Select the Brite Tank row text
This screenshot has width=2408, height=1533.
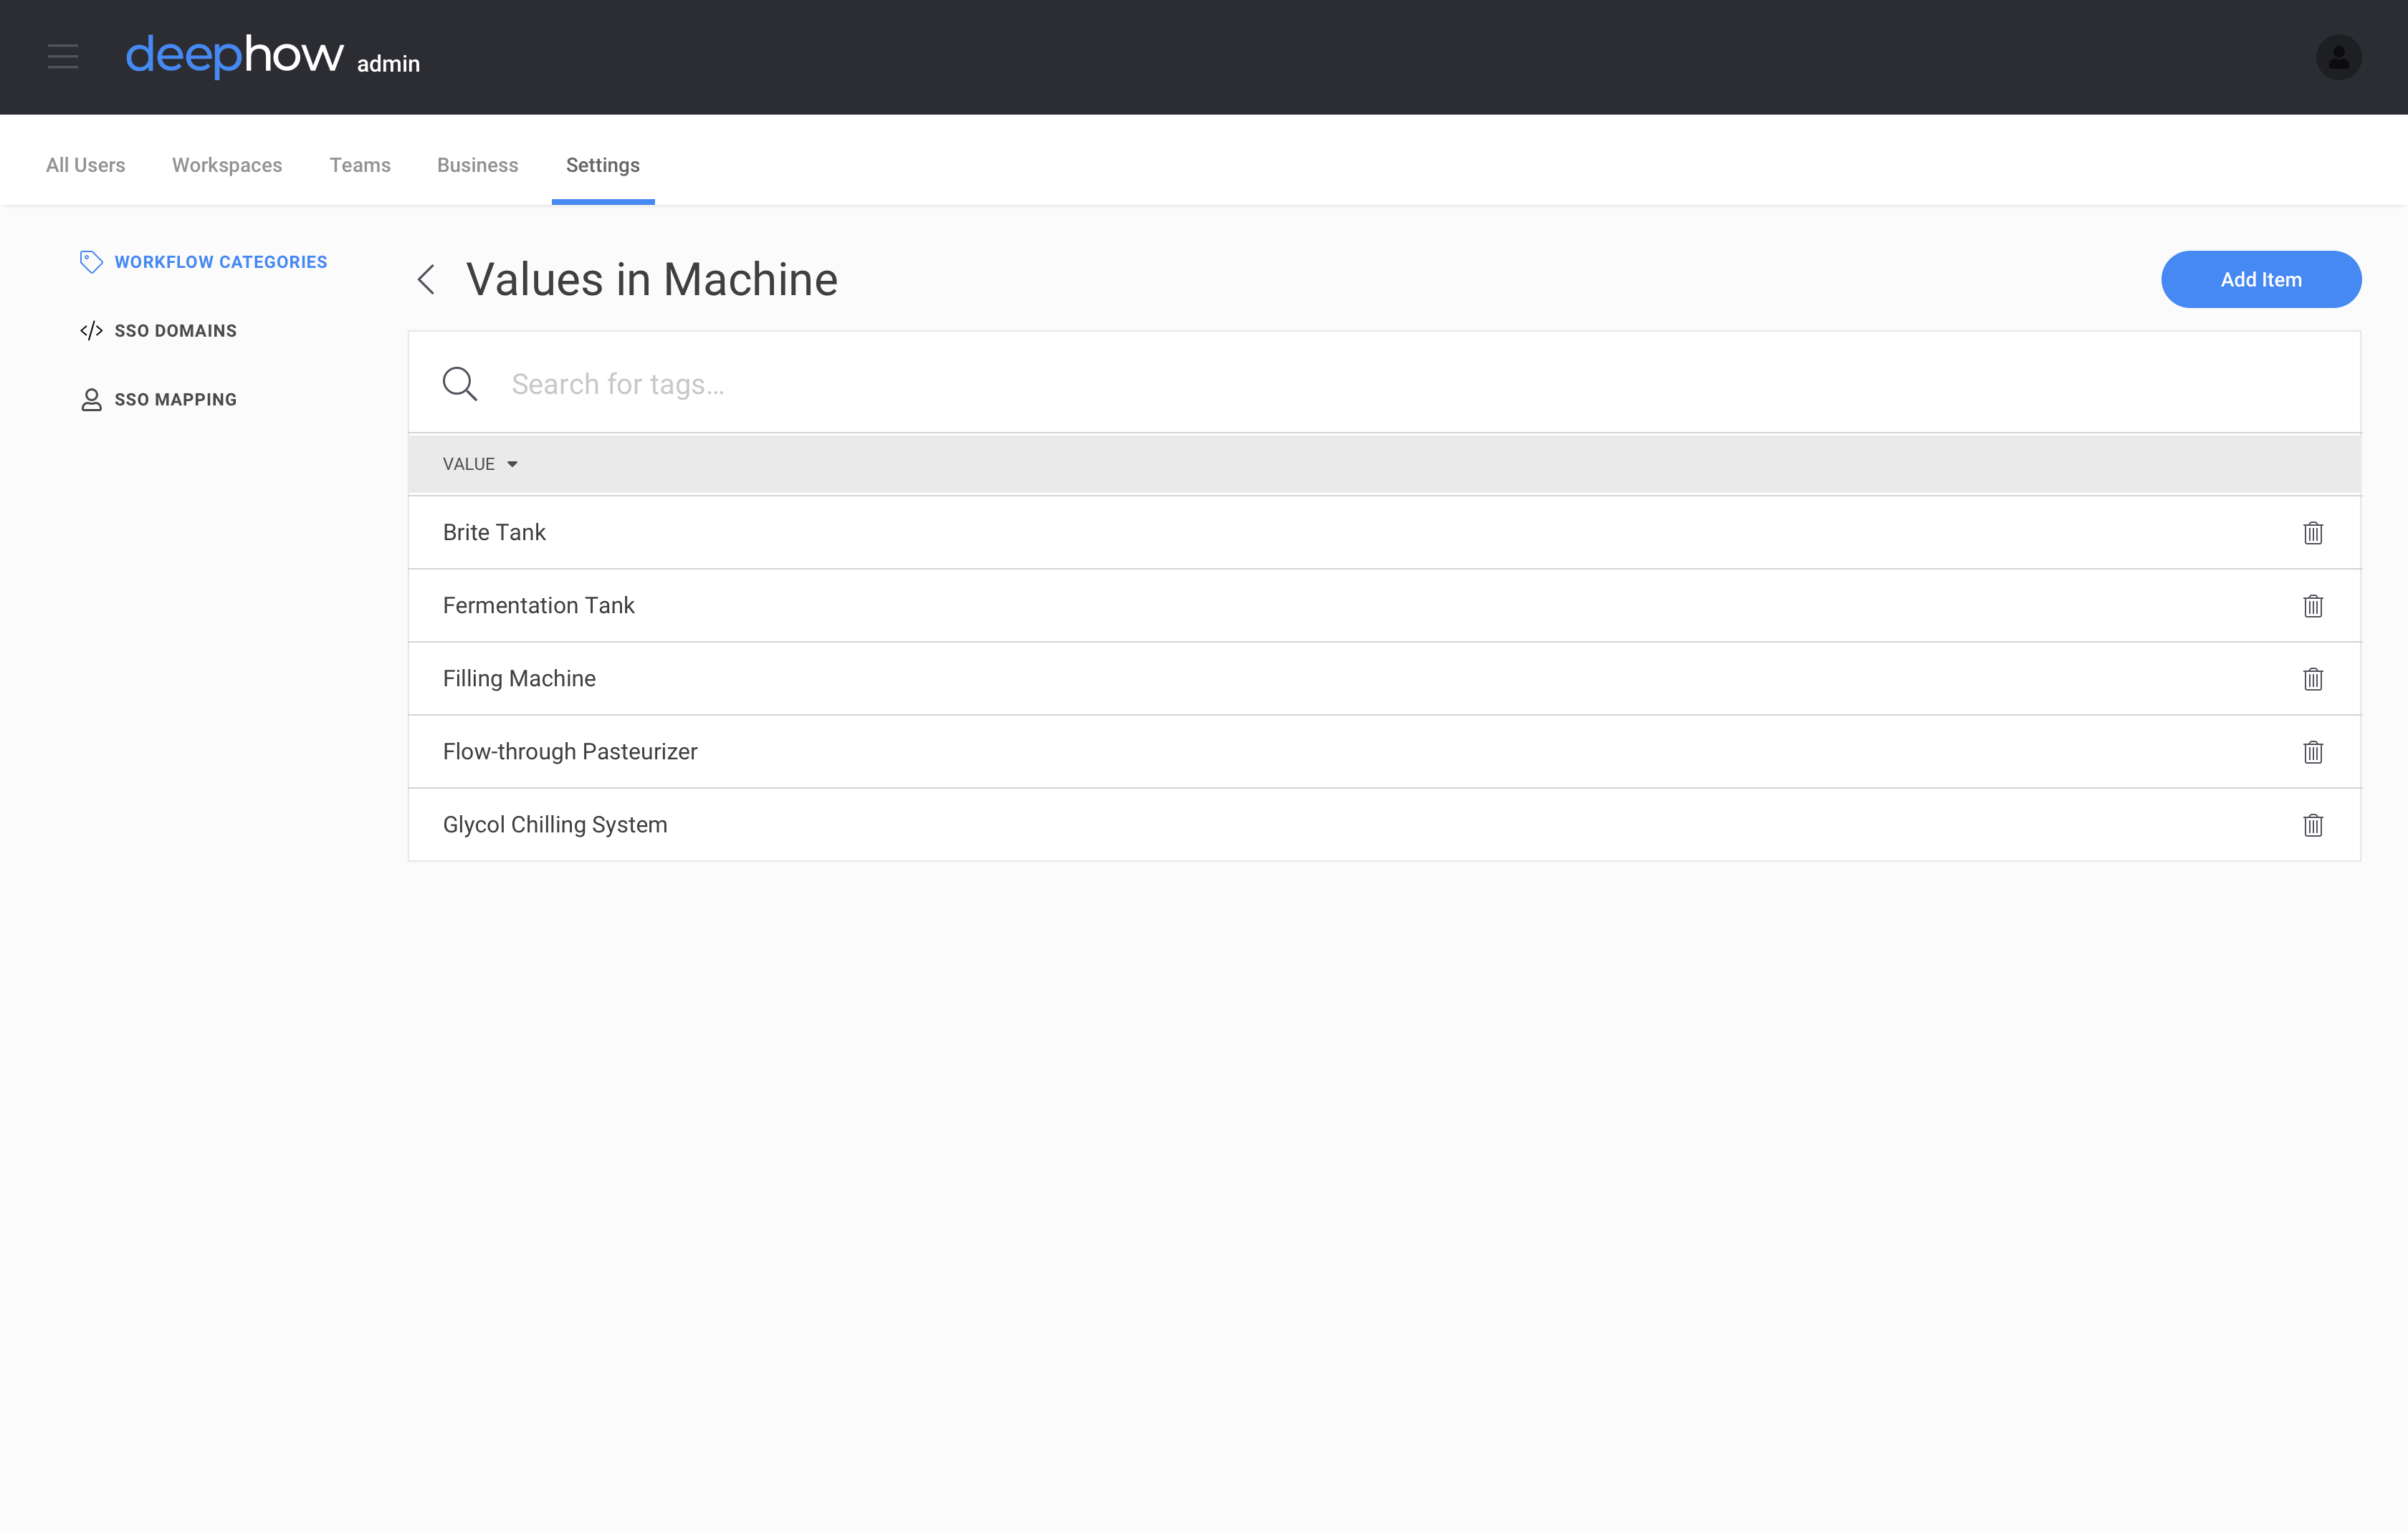tap(494, 533)
